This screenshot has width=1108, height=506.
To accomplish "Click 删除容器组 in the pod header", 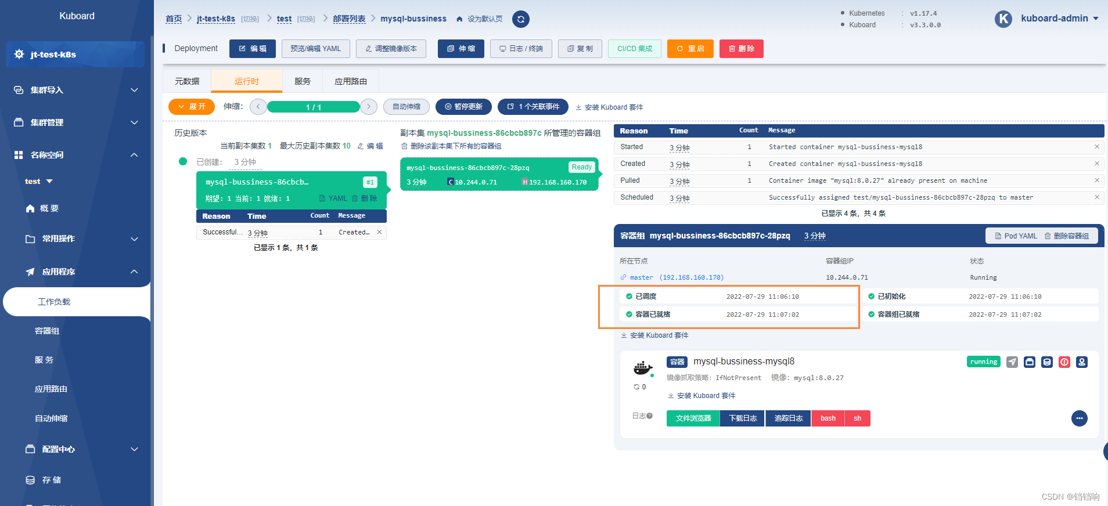I will pos(1067,236).
